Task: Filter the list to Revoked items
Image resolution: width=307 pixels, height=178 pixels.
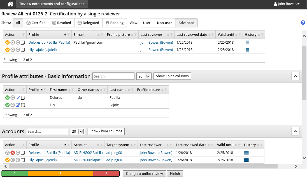Action: (62, 23)
